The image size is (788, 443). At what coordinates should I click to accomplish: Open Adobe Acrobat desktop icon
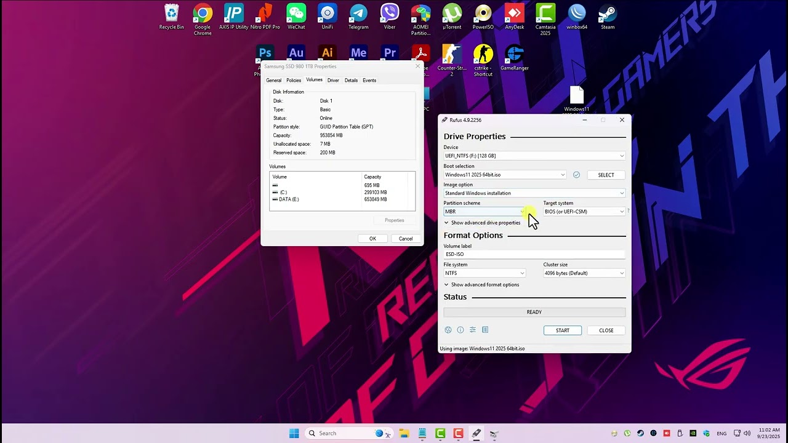tap(420, 54)
